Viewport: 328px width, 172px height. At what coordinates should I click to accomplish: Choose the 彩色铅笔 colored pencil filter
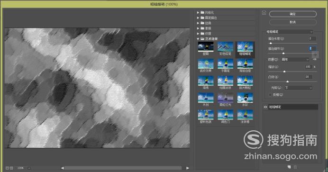pos(225,46)
